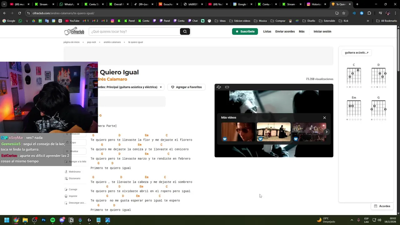Open Discord from the taskbar
The image size is (400, 225).
tap(62, 220)
